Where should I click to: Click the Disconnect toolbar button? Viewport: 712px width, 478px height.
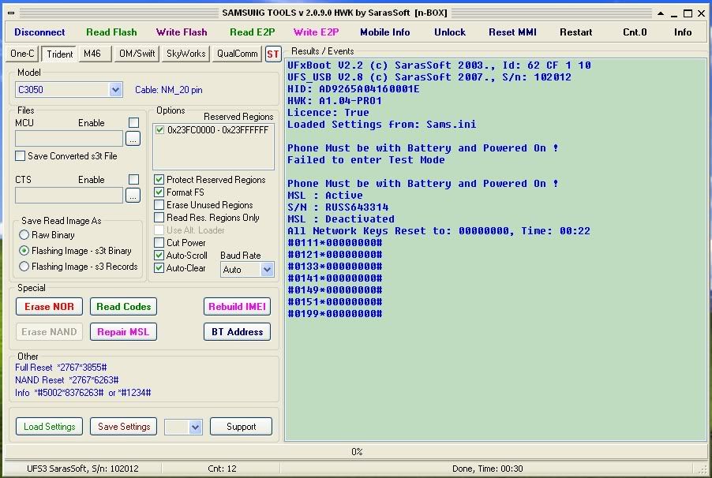click(x=39, y=32)
